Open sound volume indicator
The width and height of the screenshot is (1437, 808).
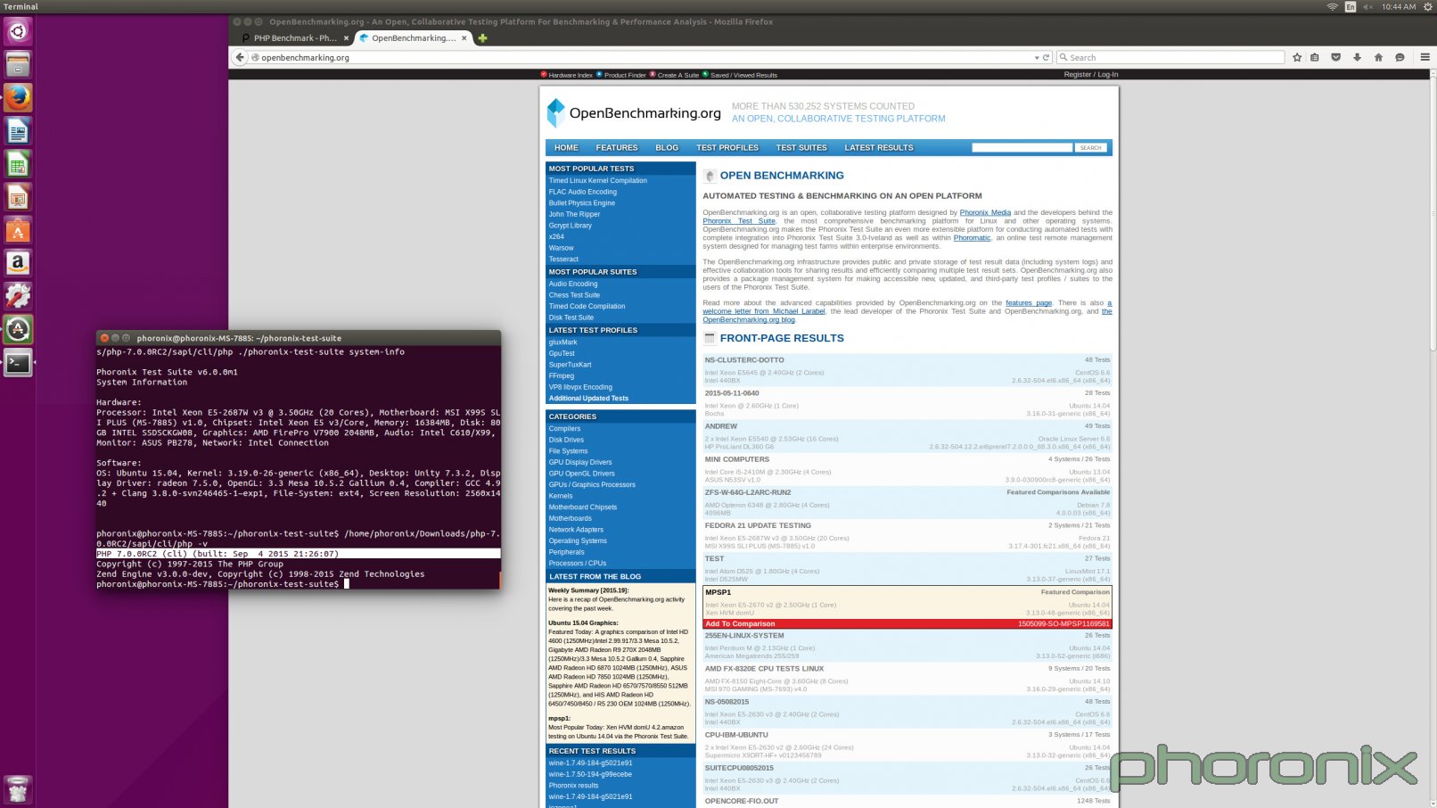pos(1367,6)
